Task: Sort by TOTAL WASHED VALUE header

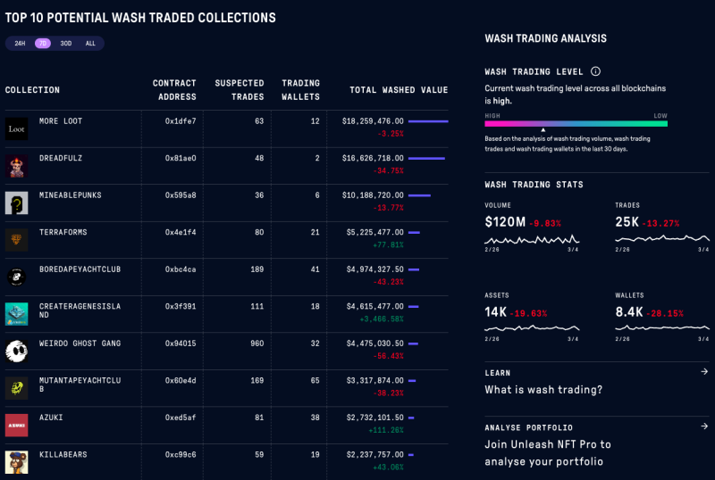Action: click(399, 90)
